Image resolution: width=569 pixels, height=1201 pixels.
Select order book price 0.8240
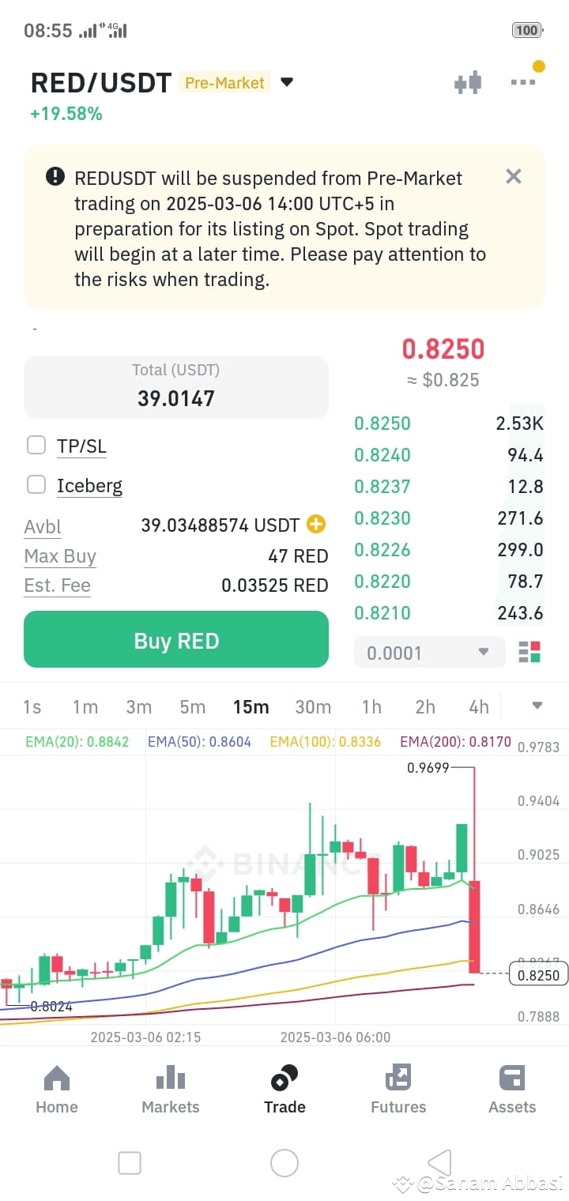[x=382, y=455]
